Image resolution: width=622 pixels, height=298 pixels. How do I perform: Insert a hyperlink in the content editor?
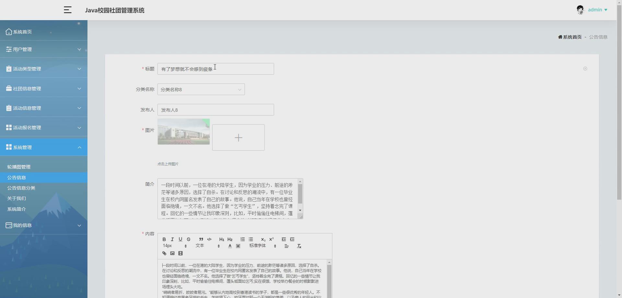point(164,253)
